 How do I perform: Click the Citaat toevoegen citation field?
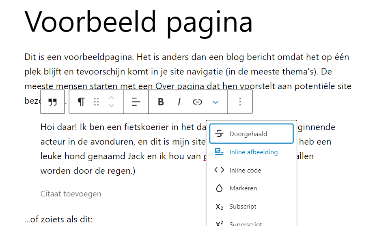[x=71, y=194]
